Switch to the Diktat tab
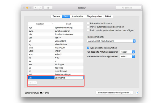 pyautogui.click(x=108, y=16)
